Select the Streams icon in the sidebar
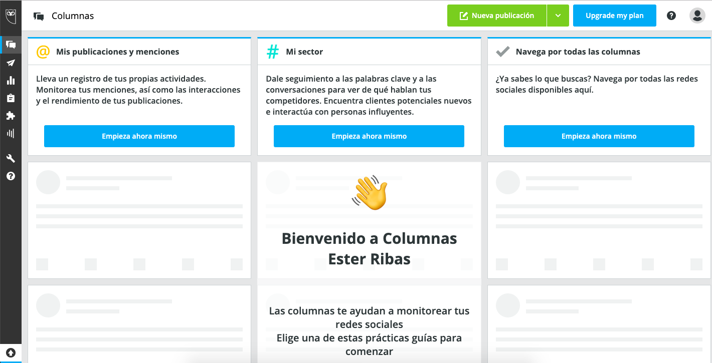This screenshot has height=363, width=712. (x=11, y=45)
